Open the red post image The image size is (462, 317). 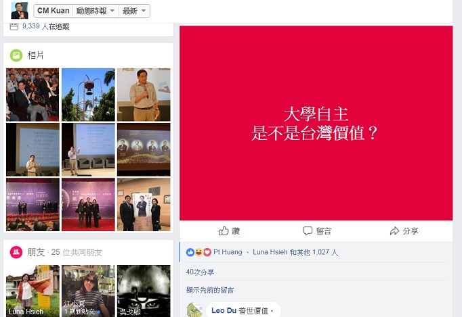(x=316, y=123)
